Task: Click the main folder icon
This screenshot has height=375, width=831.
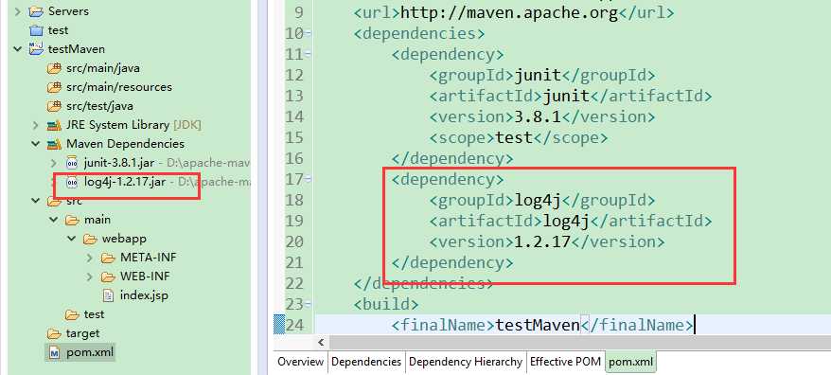Action: pos(72,220)
